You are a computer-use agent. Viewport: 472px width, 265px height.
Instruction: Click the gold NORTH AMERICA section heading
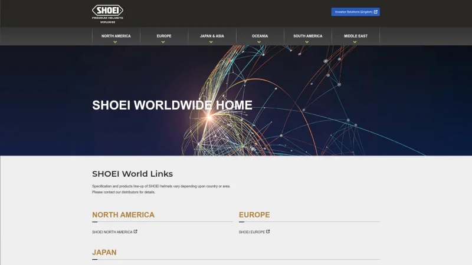123,215
